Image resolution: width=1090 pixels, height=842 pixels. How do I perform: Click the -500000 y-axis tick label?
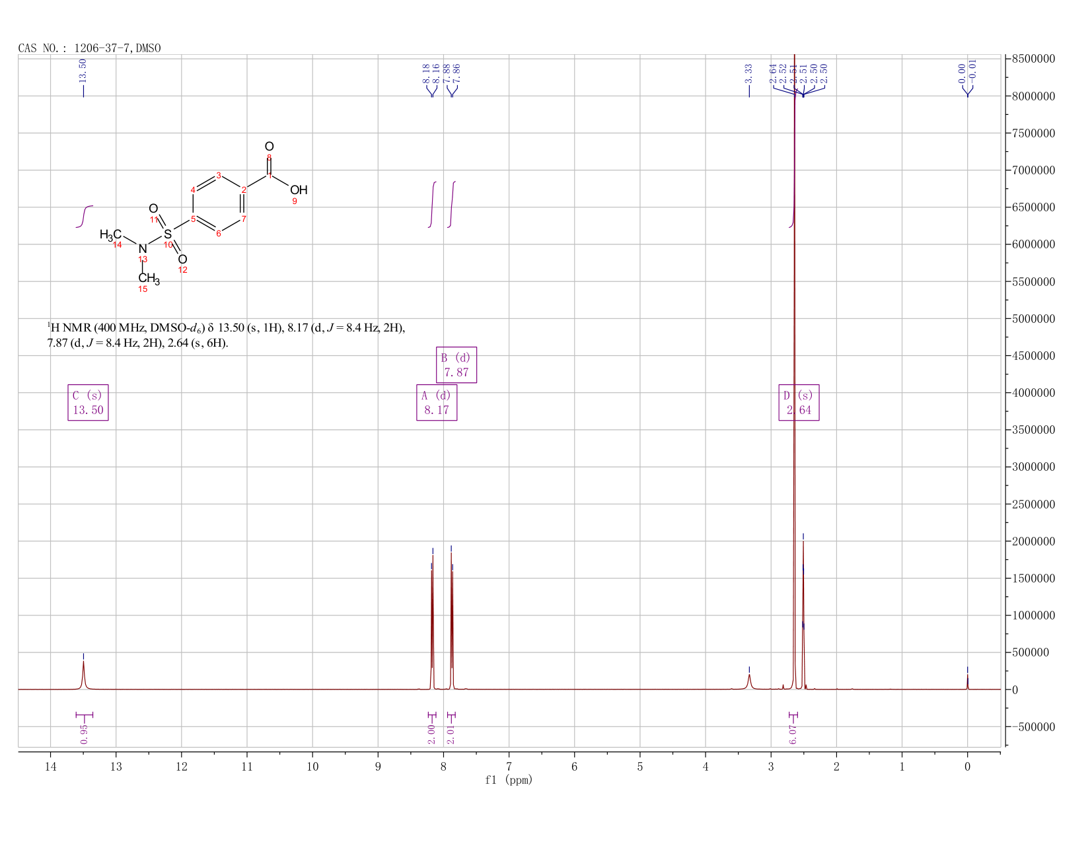coord(1033,727)
